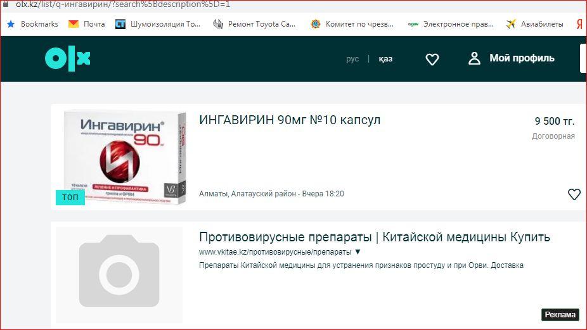This screenshot has height=330, width=587.
Task: Click the ad placeholder camera image
Action: pos(119,275)
